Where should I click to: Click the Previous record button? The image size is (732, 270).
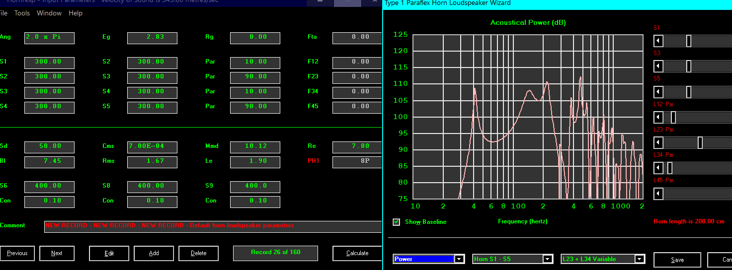point(17,253)
